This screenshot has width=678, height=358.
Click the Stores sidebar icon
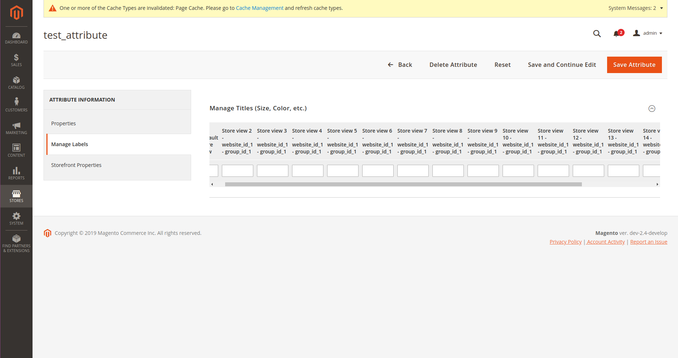16,196
